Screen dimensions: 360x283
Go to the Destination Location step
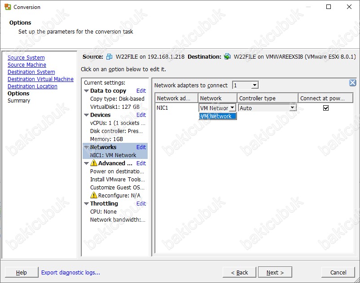[32, 86]
